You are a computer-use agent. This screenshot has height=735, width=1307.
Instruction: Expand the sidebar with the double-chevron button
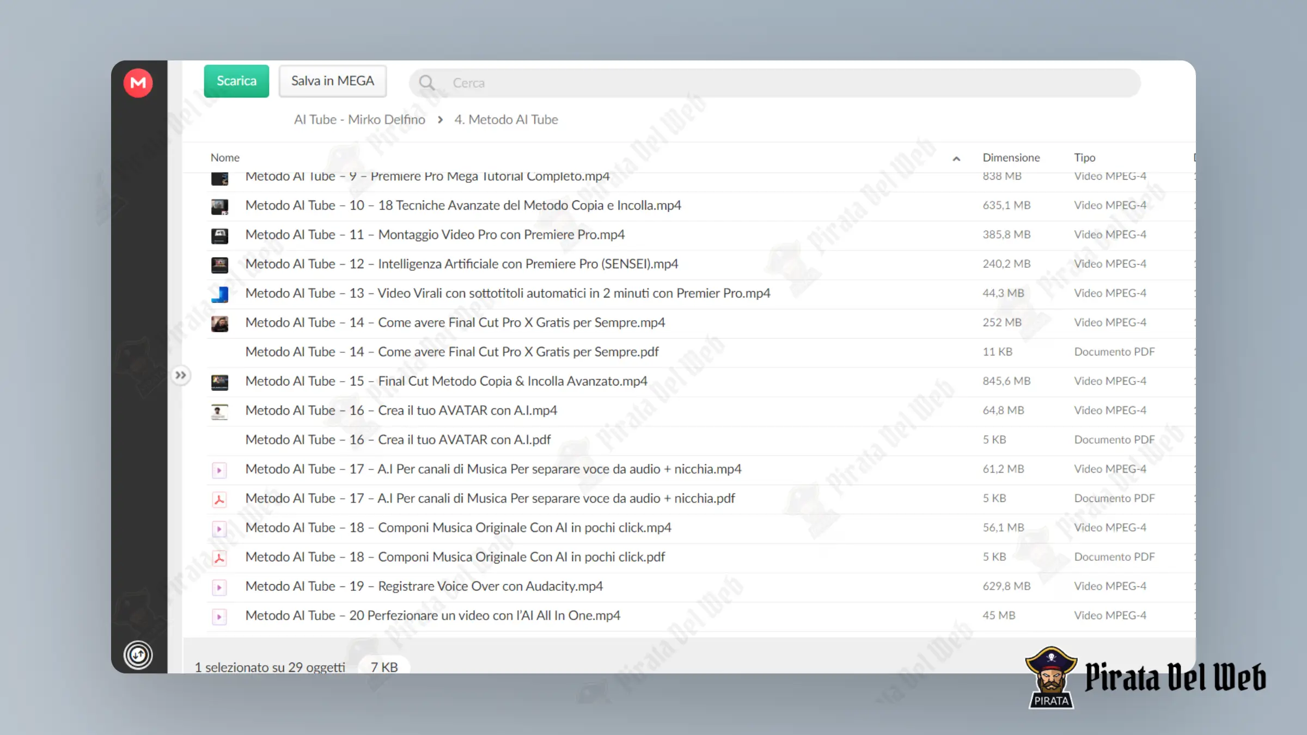pos(180,375)
